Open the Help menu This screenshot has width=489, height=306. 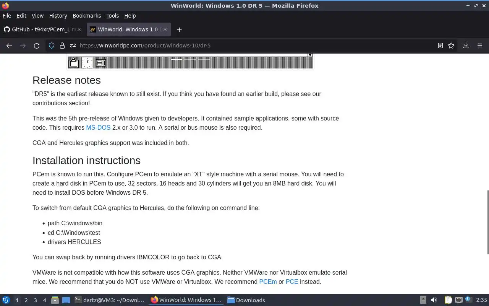coord(130,16)
